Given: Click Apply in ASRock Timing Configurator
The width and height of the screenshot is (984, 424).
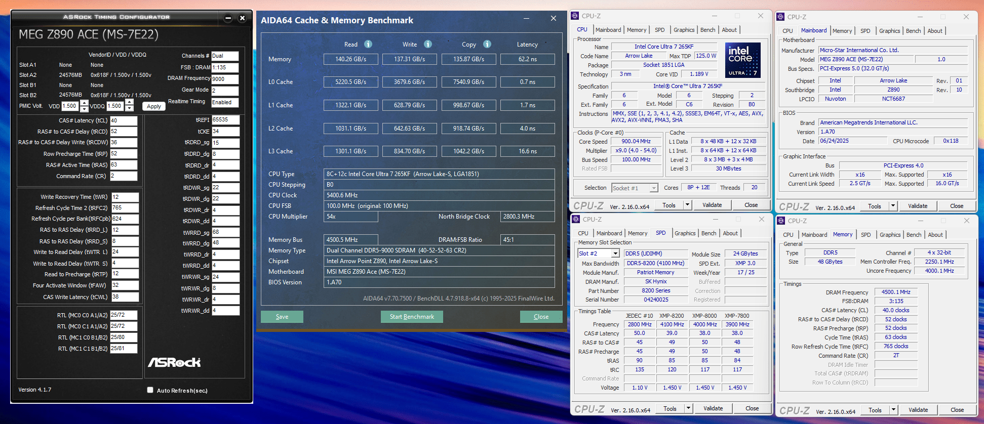Looking at the screenshot, I should click(154, 106).
